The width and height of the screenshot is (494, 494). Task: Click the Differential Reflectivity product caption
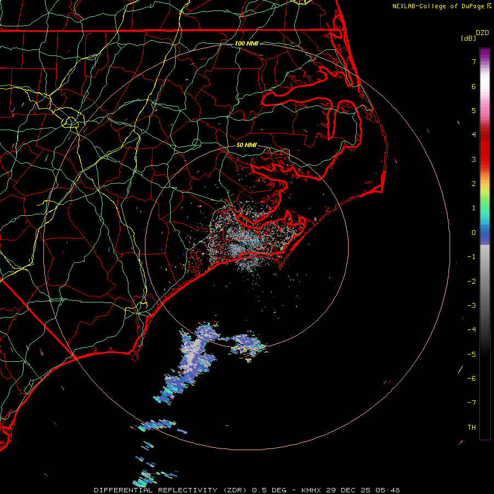point(247,490)
